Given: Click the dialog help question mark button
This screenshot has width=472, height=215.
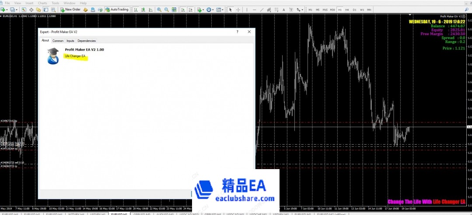Looking at the screenshot, I should (x=238, y=31).
